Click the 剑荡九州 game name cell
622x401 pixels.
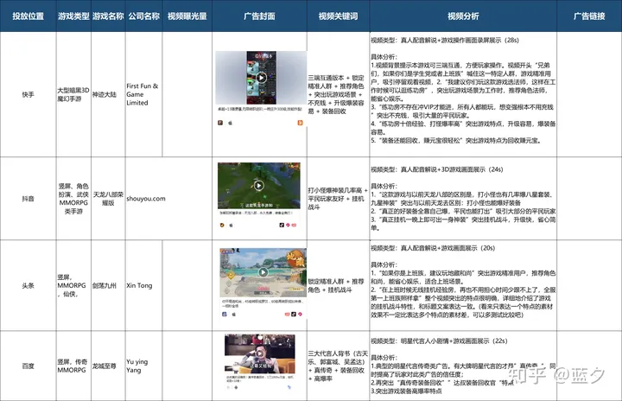(x=108, y=285)
